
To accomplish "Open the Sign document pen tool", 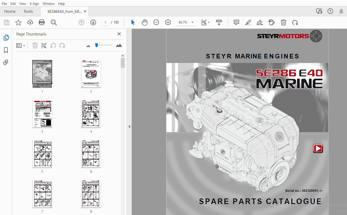I will (x=260, y=23).
